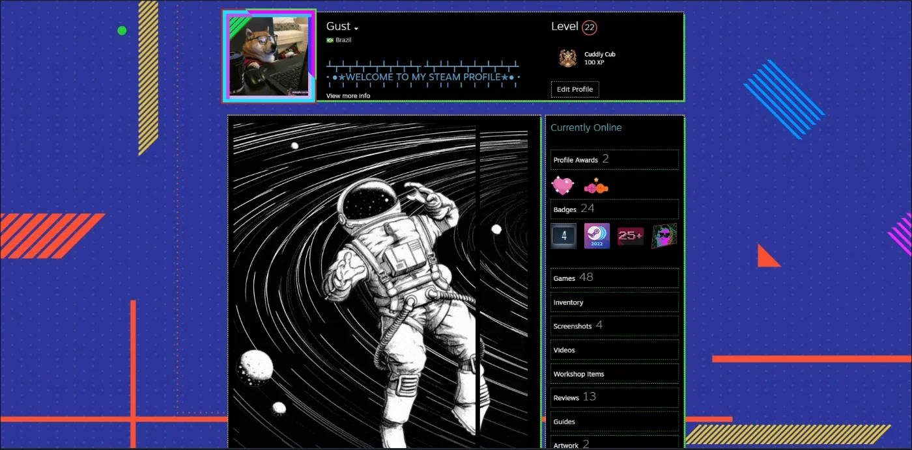Screen dimensions: 912x450
Task: Open the Workshop Items link
Action: (x=614, y=374)
